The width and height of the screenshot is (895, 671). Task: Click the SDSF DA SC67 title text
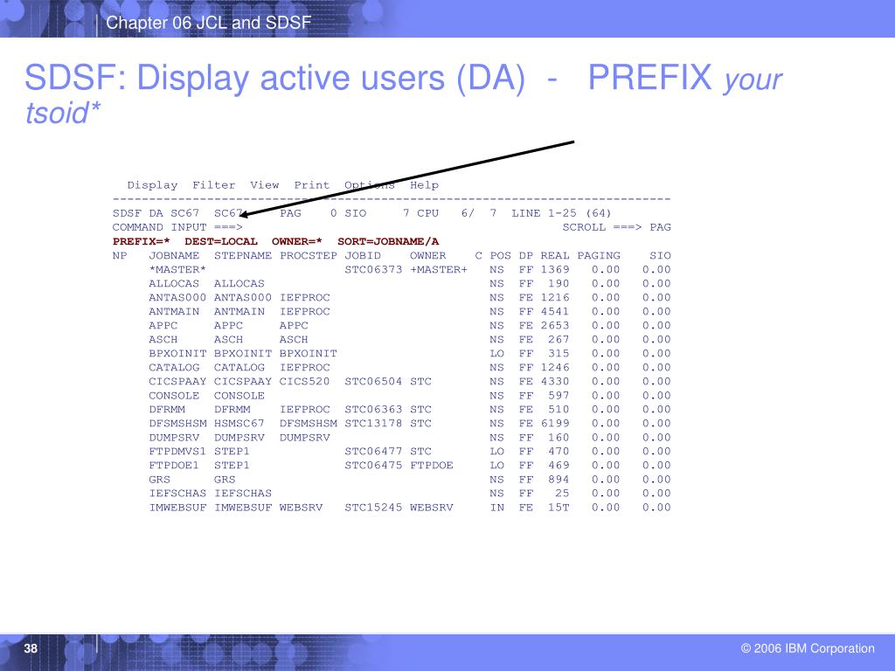(156, 213)
